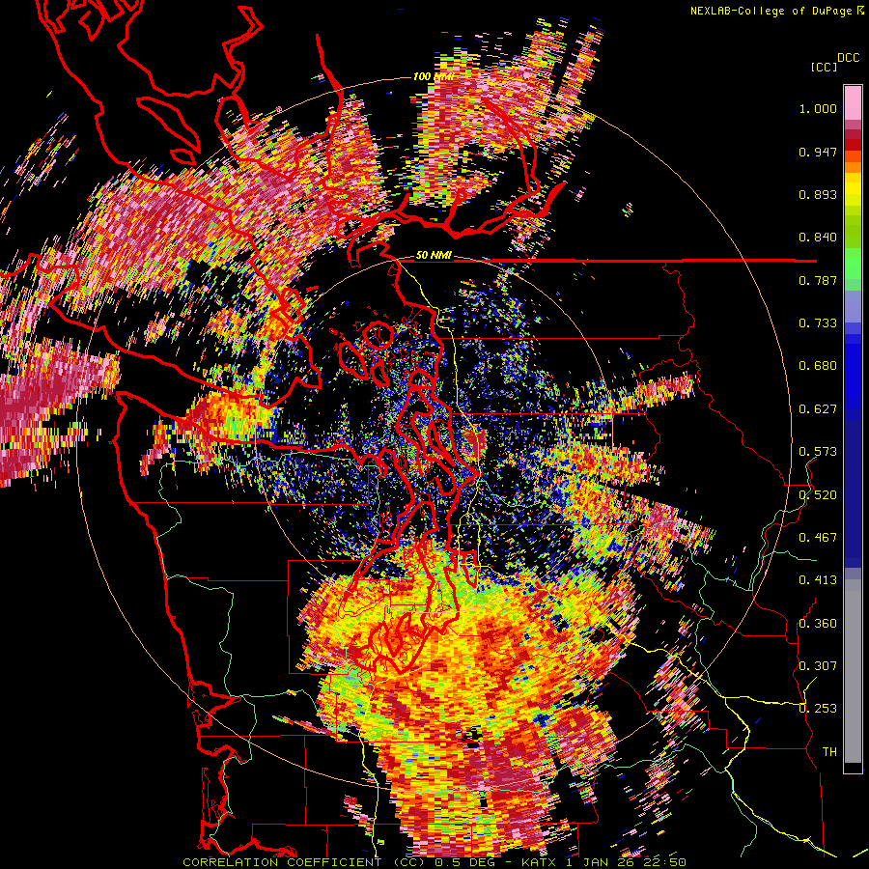869x869 pixels.
Task: Click the yellow segment of the color bar
Action: point(853,190)
